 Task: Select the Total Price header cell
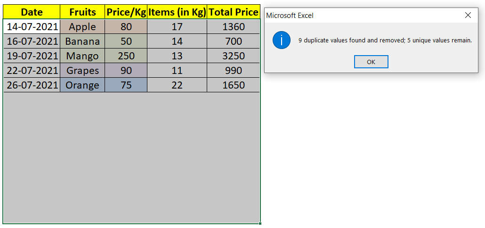point(233,12)
